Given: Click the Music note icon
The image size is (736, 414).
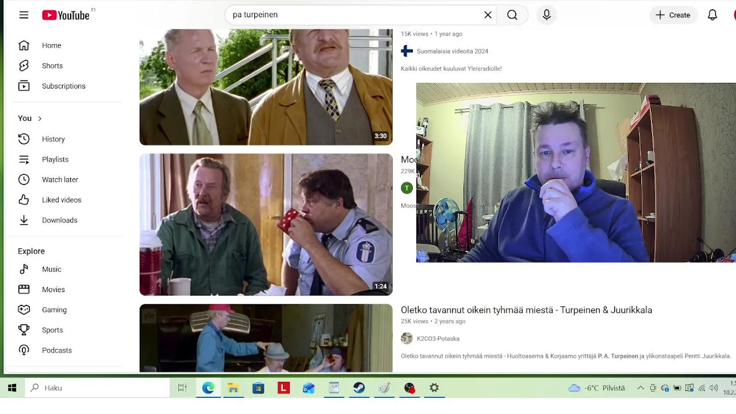Looking at the screenshot, I should pos(24,269).
